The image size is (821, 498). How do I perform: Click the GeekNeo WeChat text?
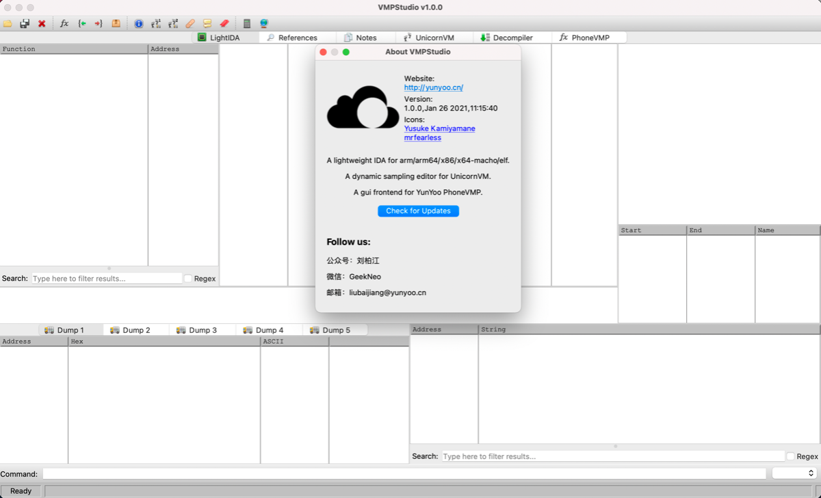pos(365,277)
